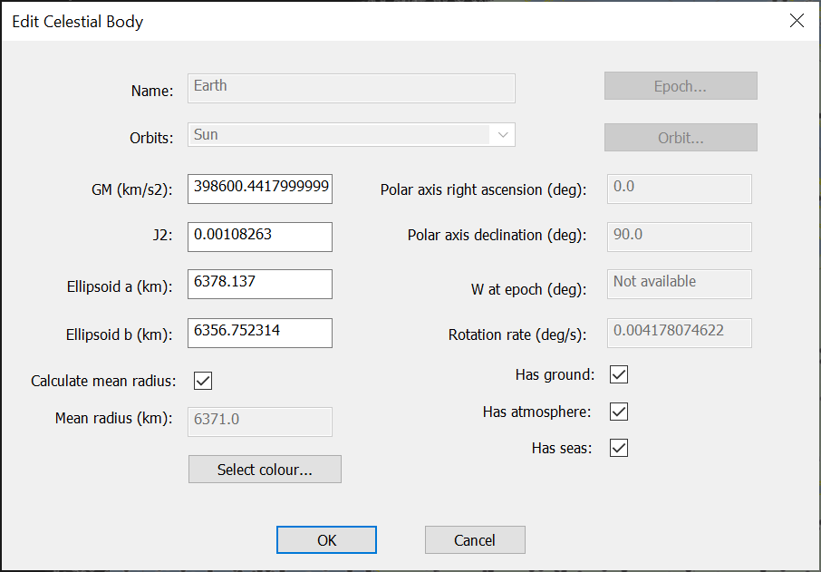Confirm changes with the OK button
This screenshot has width=821, height=572.
[326, 540]
